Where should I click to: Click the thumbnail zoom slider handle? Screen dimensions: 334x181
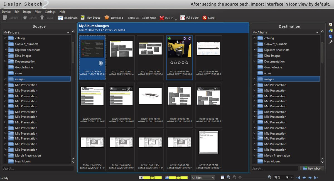click(240, 177)
